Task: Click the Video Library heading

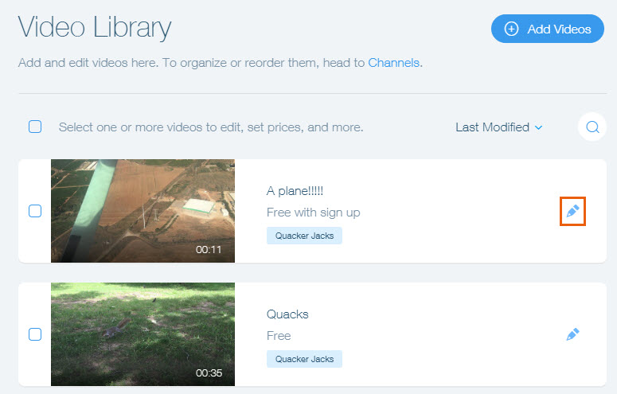Action: (x=95, y=28)
